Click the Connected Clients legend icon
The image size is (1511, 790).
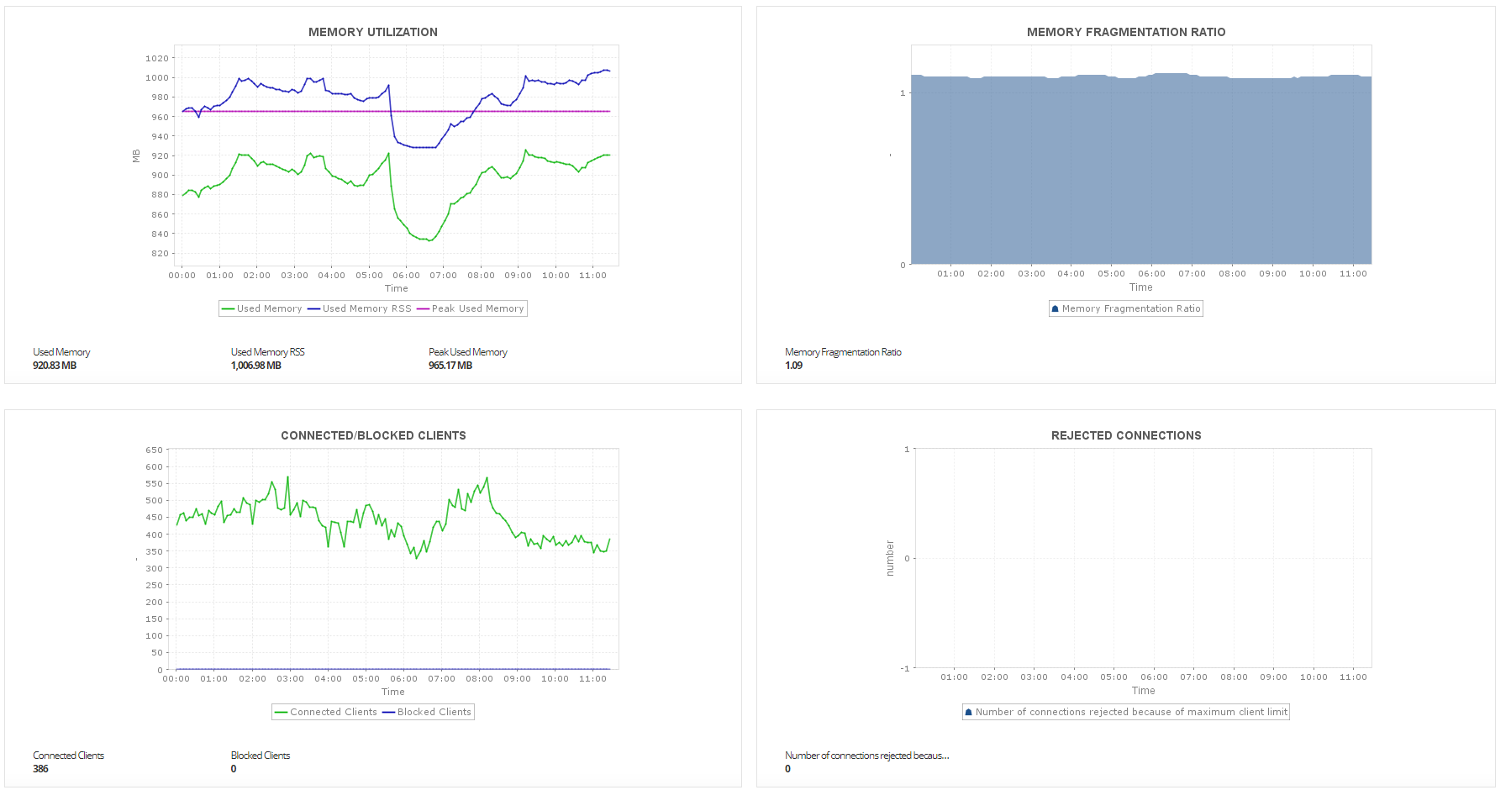point(281,712)
